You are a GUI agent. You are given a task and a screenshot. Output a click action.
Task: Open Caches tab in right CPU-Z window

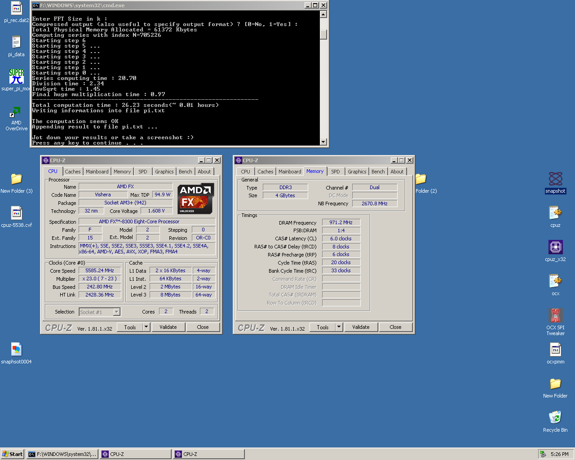265,172
